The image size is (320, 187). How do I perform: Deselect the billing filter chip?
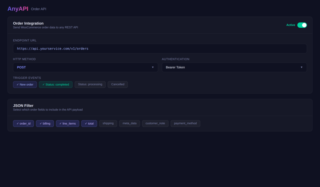coord(45,124)
